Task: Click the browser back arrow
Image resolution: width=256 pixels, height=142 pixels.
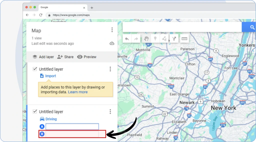Action: click(27, 15)
